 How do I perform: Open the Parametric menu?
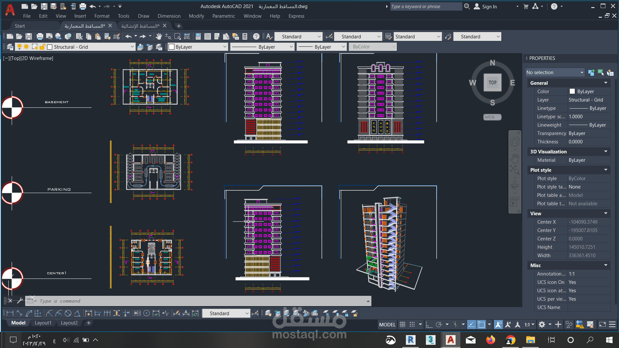[x=224, y=16]
